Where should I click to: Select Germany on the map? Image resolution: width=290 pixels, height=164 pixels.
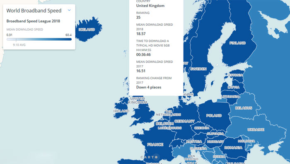point(184,121)
